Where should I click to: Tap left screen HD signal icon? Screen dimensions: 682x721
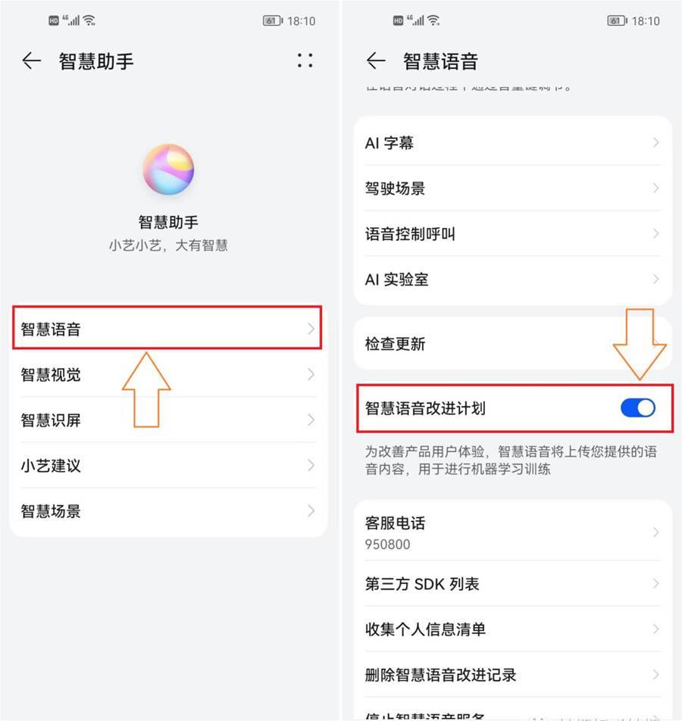[x=54, y=20]
